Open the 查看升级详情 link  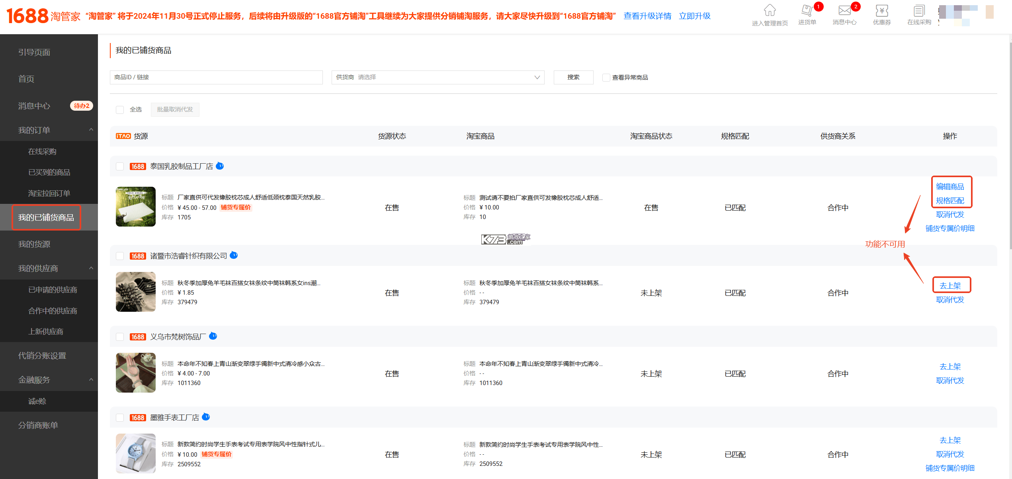647,16
